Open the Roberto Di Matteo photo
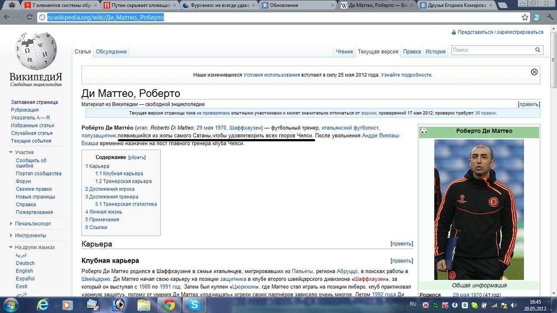Image resolution: width=557 pixels, height=313 pixels. click(x=479, y=210)
